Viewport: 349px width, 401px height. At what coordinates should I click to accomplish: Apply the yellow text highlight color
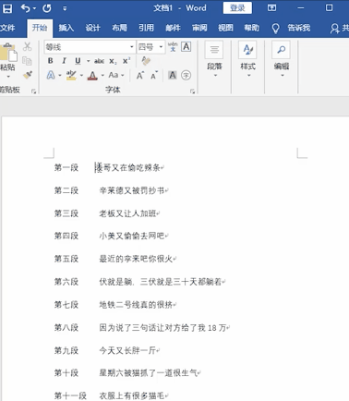pos(71,75)
